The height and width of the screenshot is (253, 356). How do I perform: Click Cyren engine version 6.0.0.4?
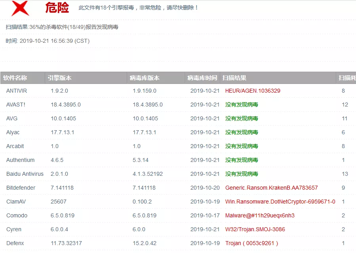tap(59, 229)
